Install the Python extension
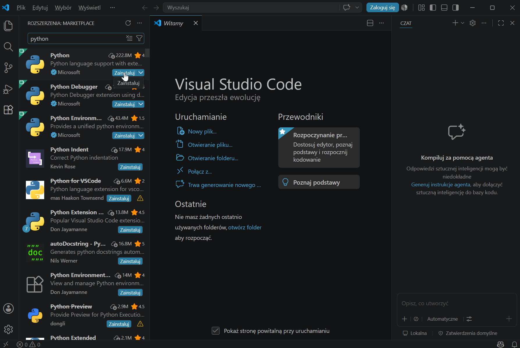520x348 pixels. coord(124,73)
